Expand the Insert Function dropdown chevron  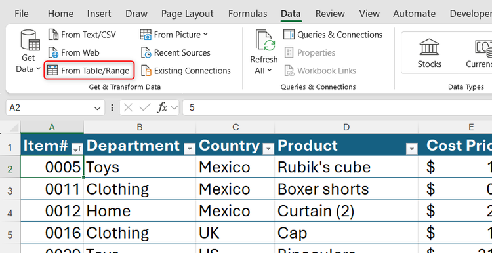click(174, 108)
